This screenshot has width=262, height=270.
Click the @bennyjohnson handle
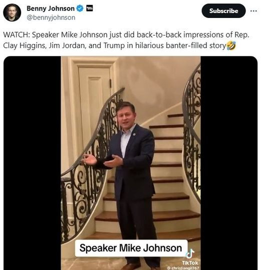pos(51,17)
